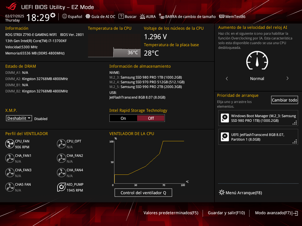Click the CHA_FAN1 fan icon
Image resolution: width=302 pixels, height=226 pixels.
point(10,158)
